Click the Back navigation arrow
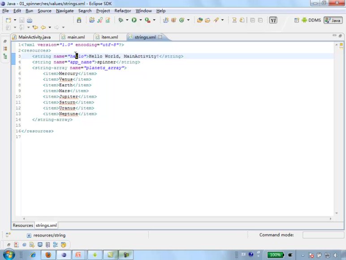The width and height of the screenshot is (346, 260). (x=43, y=27)
